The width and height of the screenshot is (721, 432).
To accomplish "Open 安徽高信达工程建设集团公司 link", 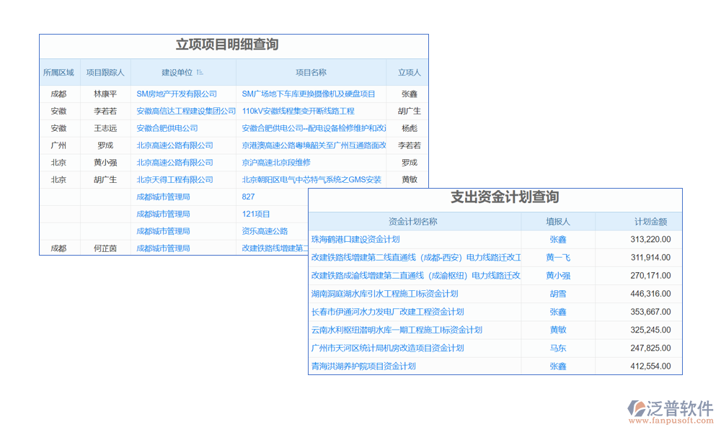I will (186, 111).
